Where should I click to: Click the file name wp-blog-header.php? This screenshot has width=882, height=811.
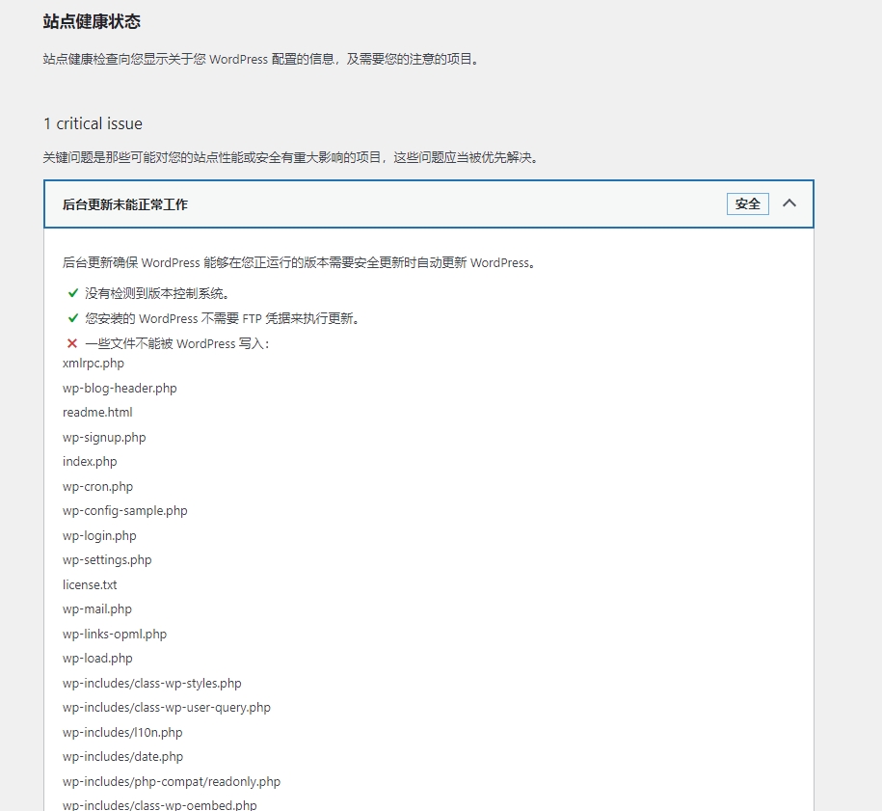coord(120,389)
